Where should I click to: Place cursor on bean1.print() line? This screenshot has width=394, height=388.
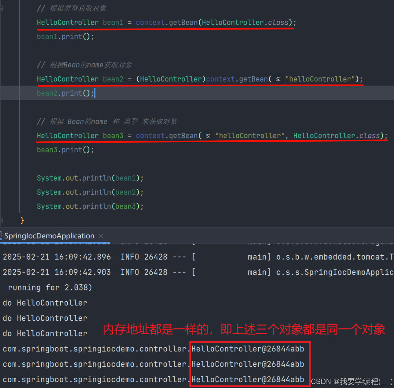coord(66,37)
